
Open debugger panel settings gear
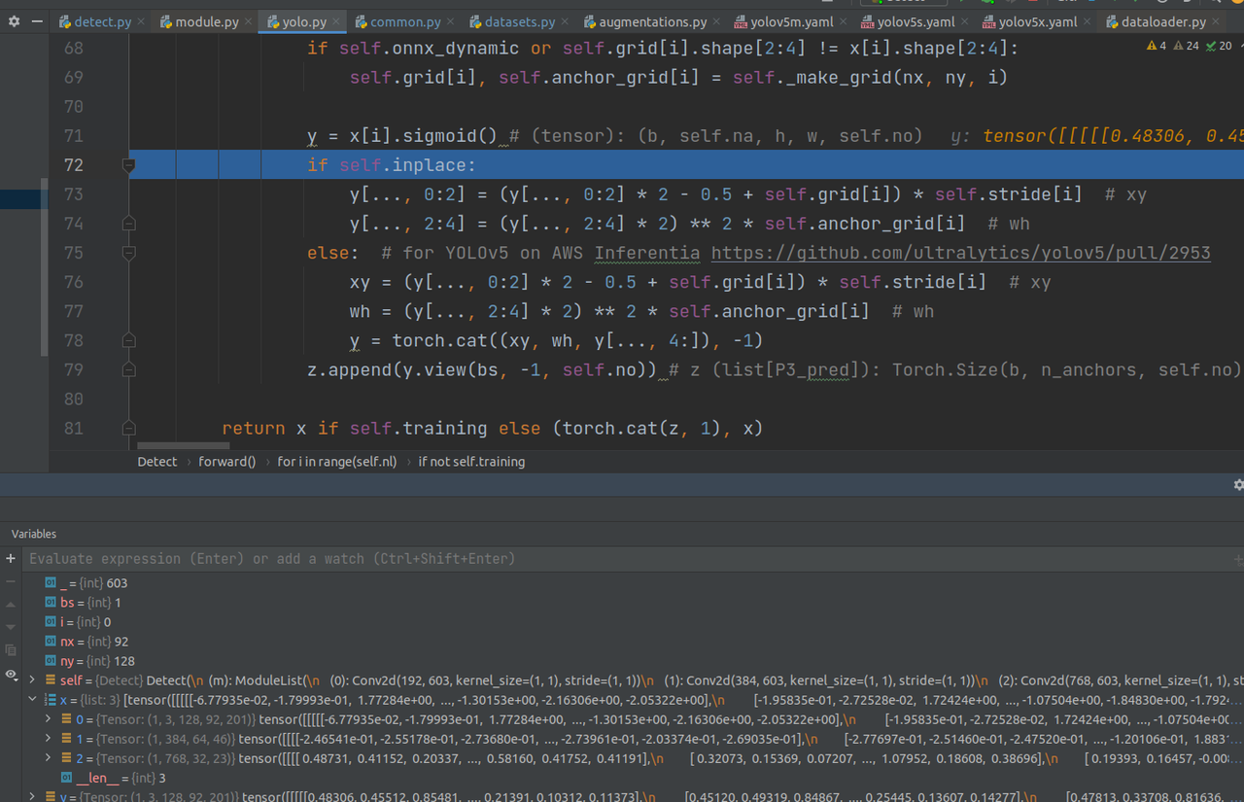point(1238,484)
